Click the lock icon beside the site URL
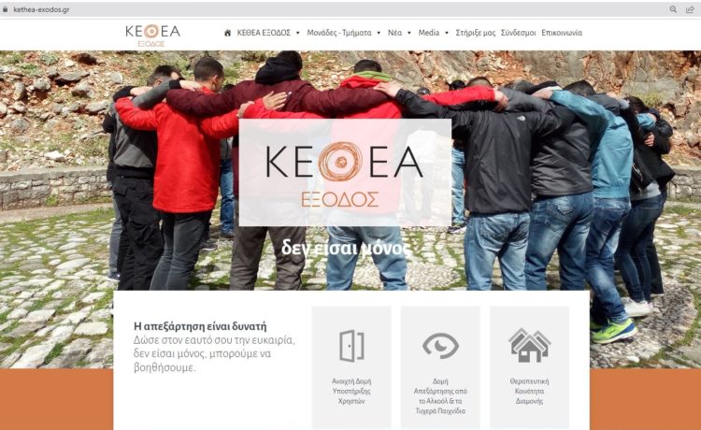Screen dimensions: 701x430 pyautogui.click(x=6, y=9)
